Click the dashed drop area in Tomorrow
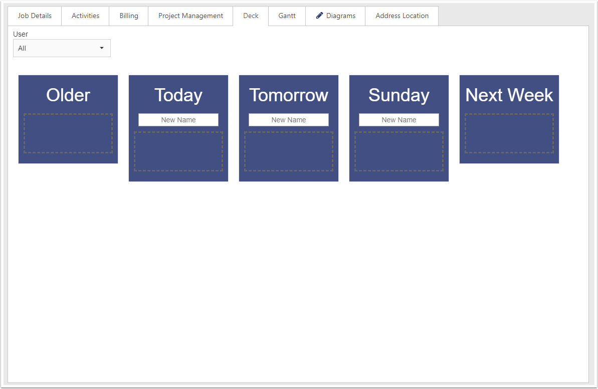This screenshot has width=598, height=389. pyautogui.click(x=289, y=151)
